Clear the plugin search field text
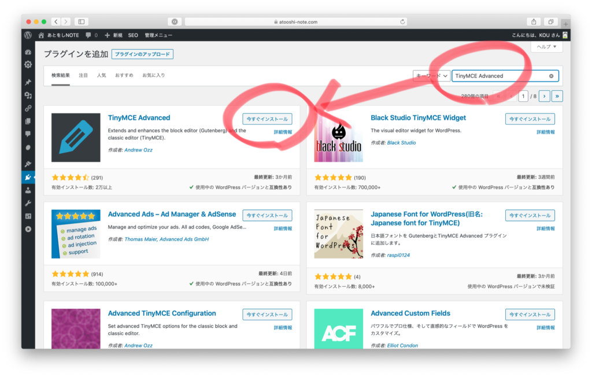The height and width of the screenshot is (377, 592). coord(551,76)
